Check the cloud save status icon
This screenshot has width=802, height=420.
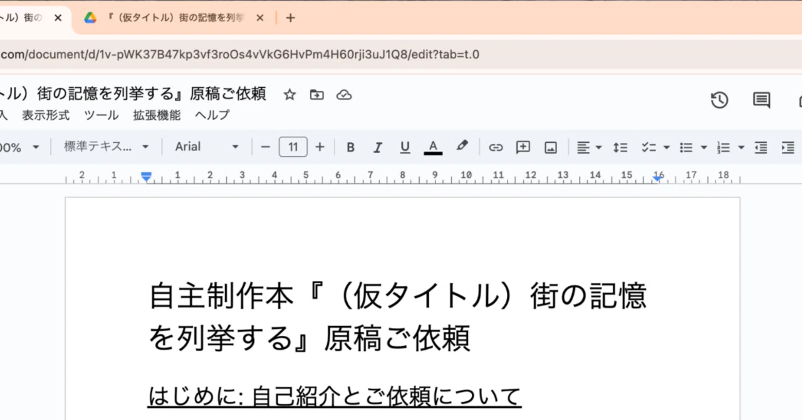coord(344,95)
